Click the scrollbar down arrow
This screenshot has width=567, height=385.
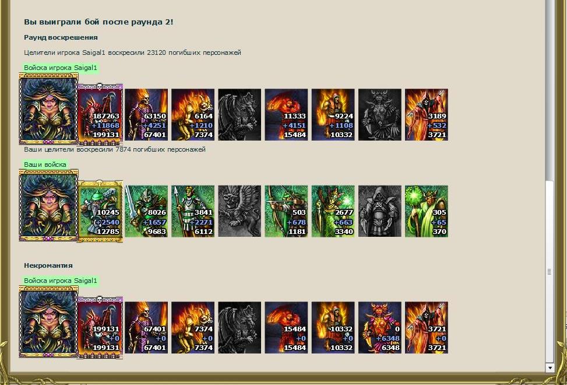point(550,367)
